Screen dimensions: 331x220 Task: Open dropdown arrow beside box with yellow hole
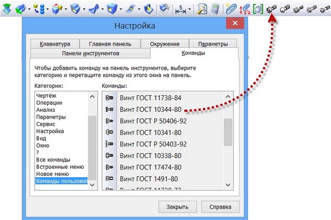click(x=121, y=9)
